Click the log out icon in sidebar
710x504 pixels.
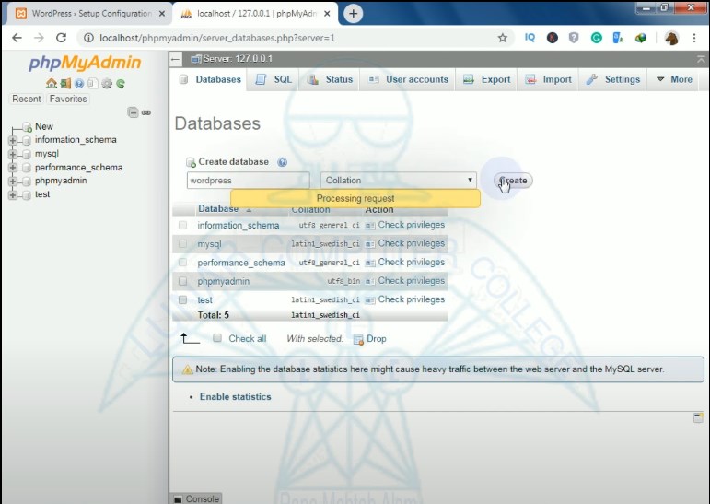point(65,84)
